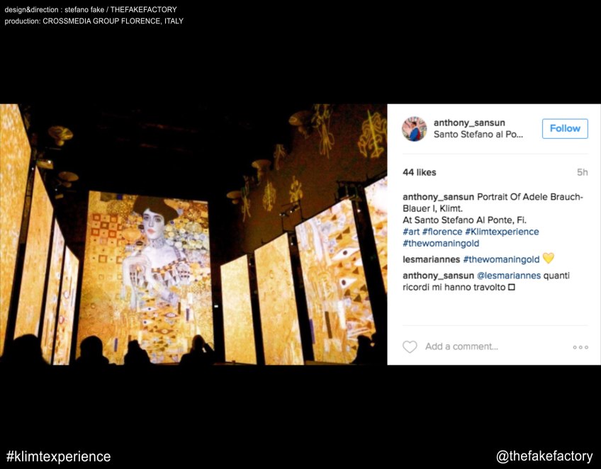This screenshot has height=469, width=601.
Task: Open the three-dots more options menu
Action: coord(580,347)
